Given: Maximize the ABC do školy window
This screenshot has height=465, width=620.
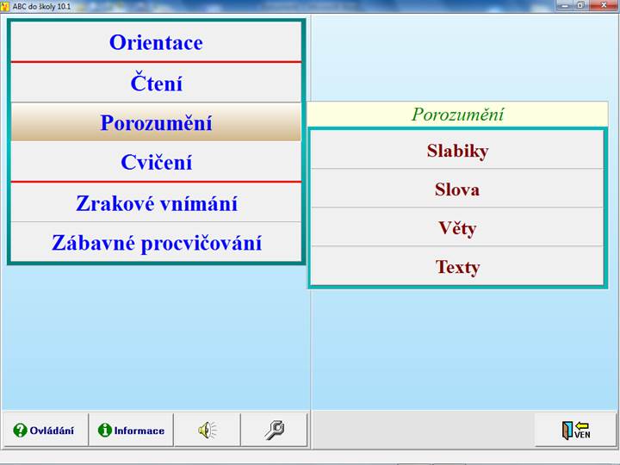Looking at the screenshot, I should 580,5.
